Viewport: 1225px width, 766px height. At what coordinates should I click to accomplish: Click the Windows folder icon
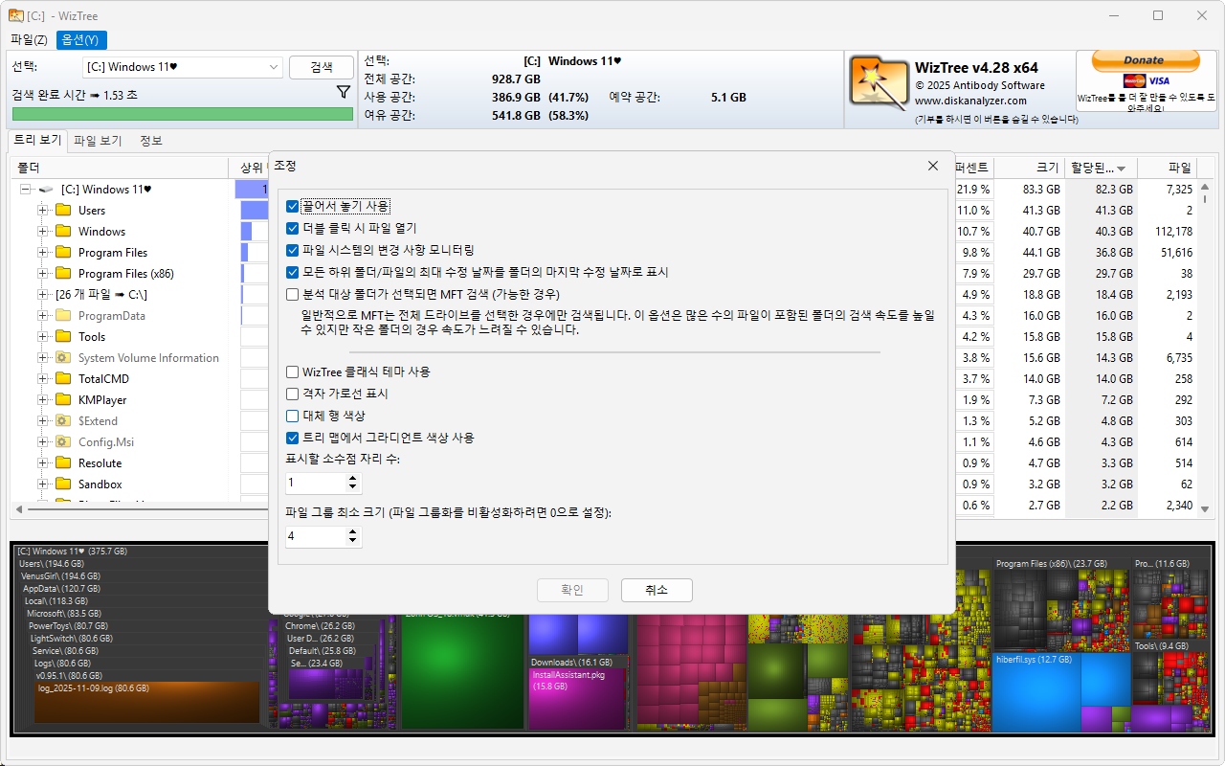point(64,232)
